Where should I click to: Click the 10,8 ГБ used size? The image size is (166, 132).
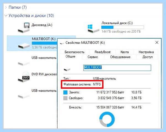[136, 92]
